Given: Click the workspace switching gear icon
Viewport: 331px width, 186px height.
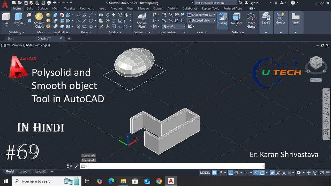Looking at the screenshot, I should pos(299,173).
